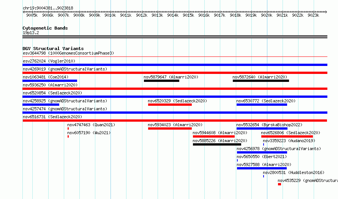Click the chr19:9004381..9023818 coordinate label
The width and height of the screenshot is (338, 199).
point(48,8)
